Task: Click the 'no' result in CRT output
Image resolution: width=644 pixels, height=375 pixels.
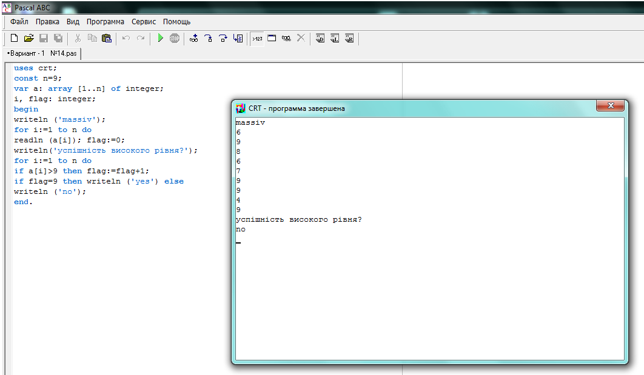Action: (241, 230)
